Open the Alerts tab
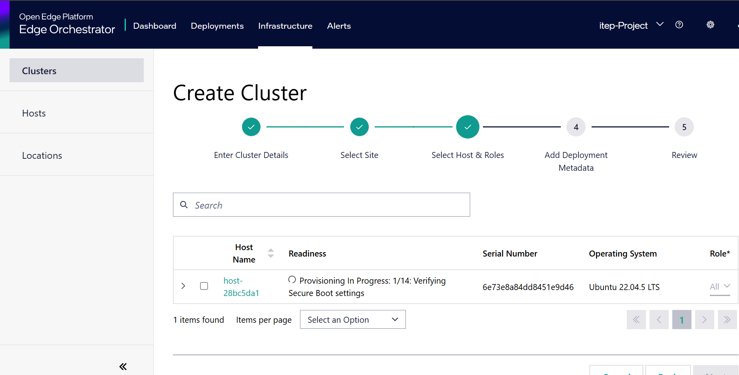This screenshot has height=375, width=739. (339, 26)
